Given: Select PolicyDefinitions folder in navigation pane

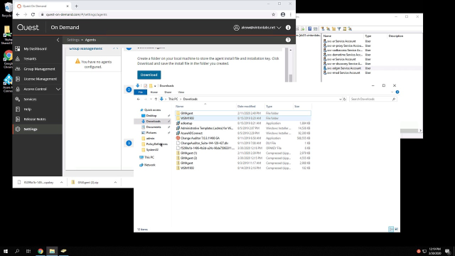Looking at the screenshot, I should (156, 144).
